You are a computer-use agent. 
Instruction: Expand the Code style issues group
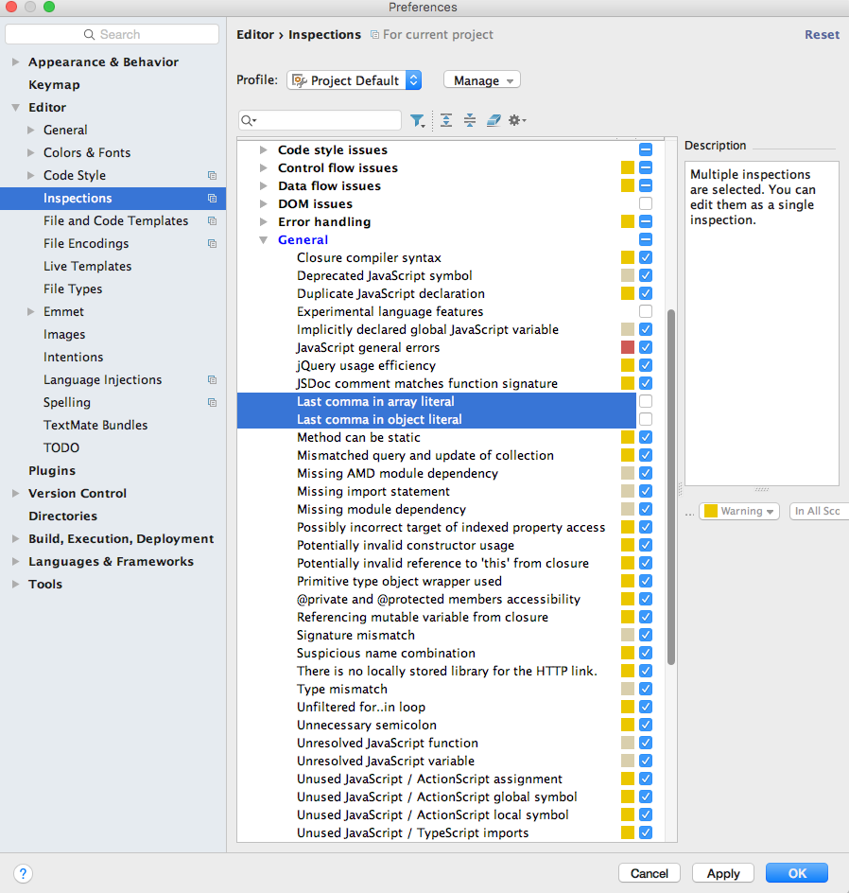pos(265,150)
